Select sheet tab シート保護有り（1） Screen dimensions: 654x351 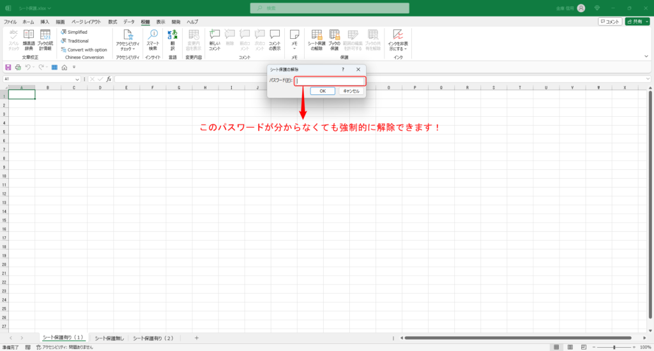[63, 338]
